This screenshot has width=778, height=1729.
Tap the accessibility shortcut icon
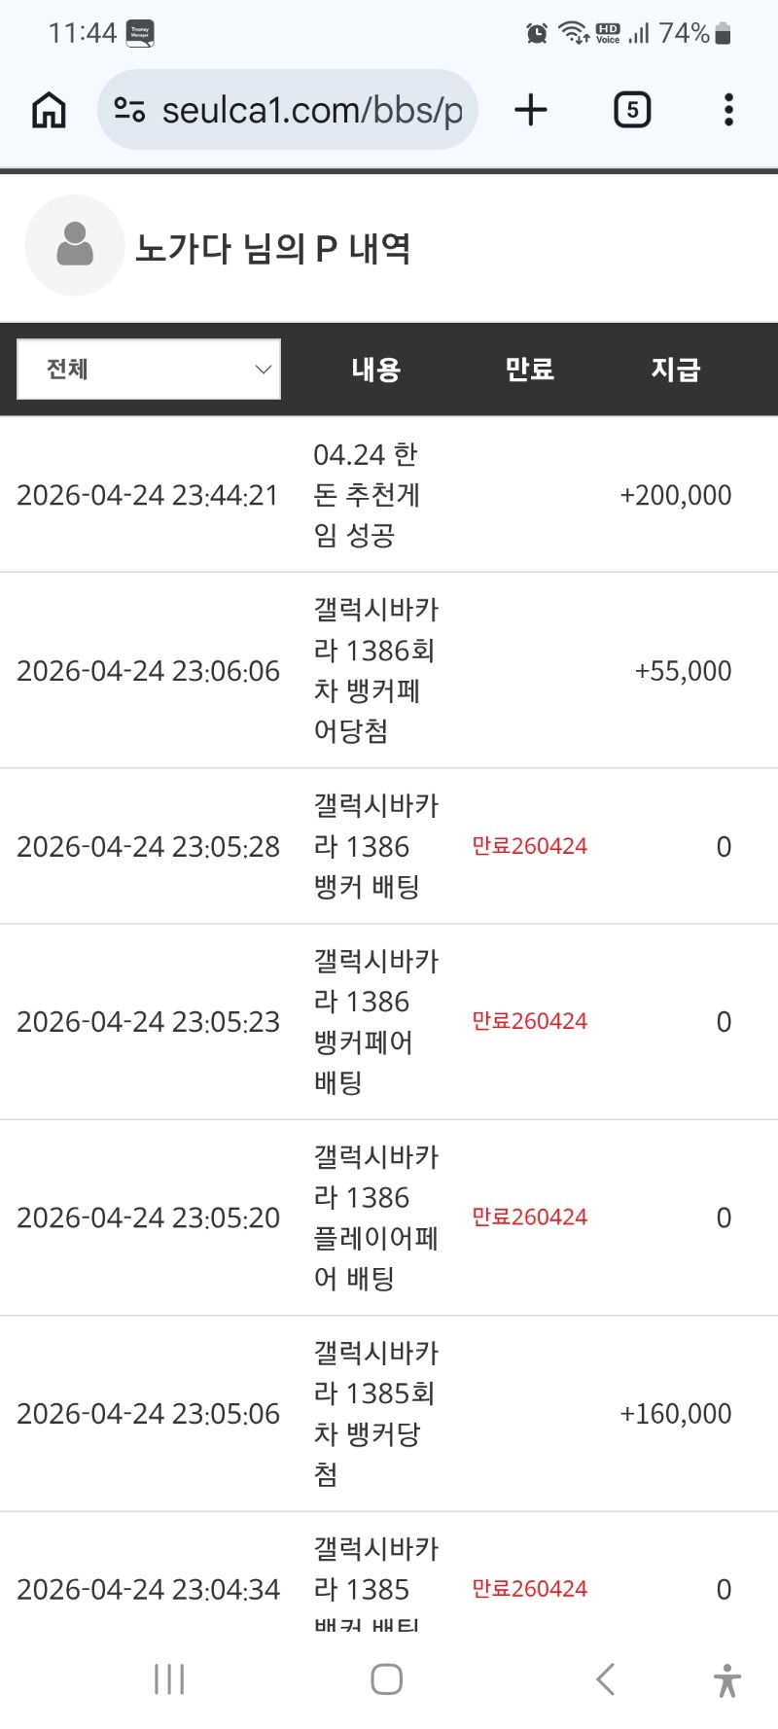pyautogui.click(x=726, y=1679)
